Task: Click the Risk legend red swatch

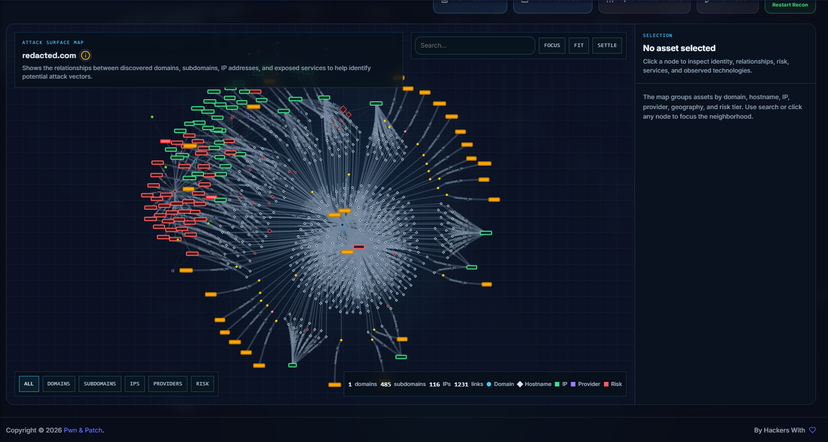Action: (606, 384)
